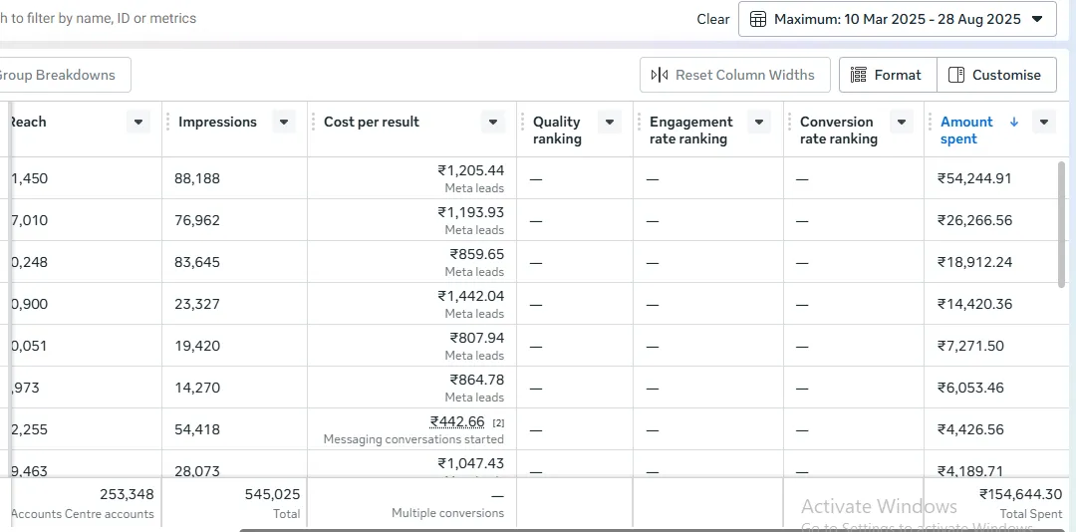Open Impressions column dropdown arrow

283,123
